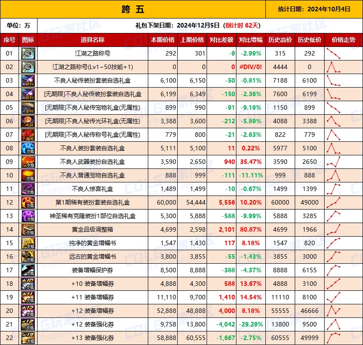The width and height of the screenshot is (363, 345).
Task: Click the 江湖之路称号 item name in row 01
Action: [x=93, y=53]
